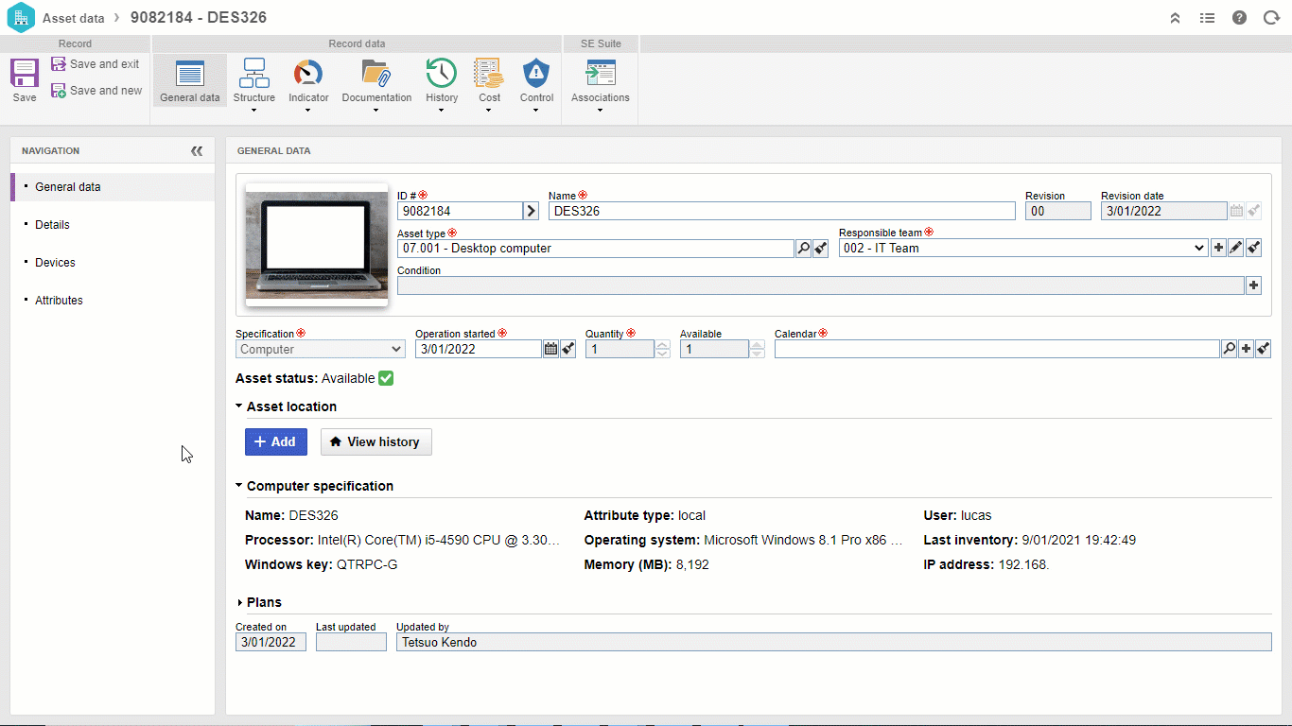Click the ID # input field
This screenshot has height=726, width=1292.
pyautogui.click(x=460, y=211)
